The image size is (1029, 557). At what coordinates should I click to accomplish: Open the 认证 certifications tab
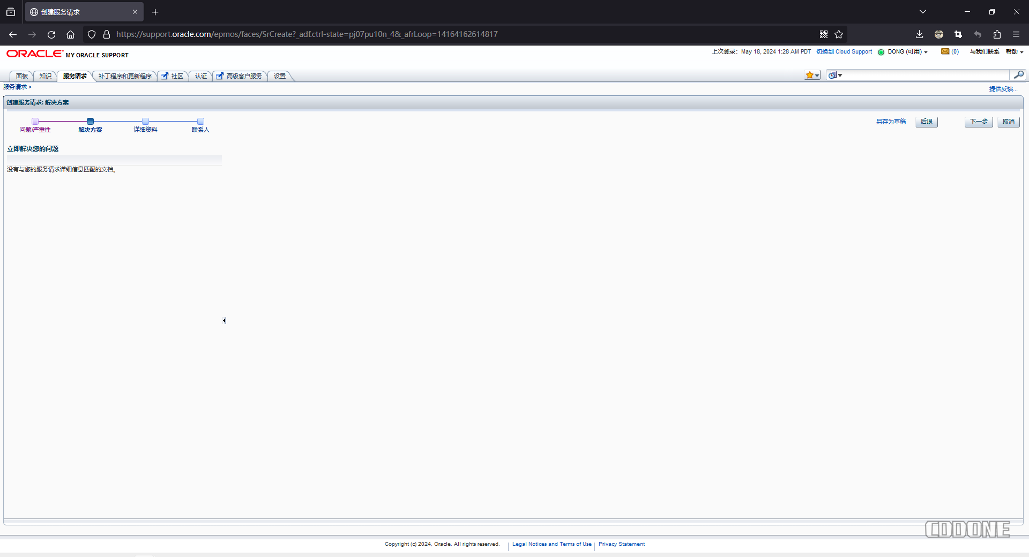(201, 76)
